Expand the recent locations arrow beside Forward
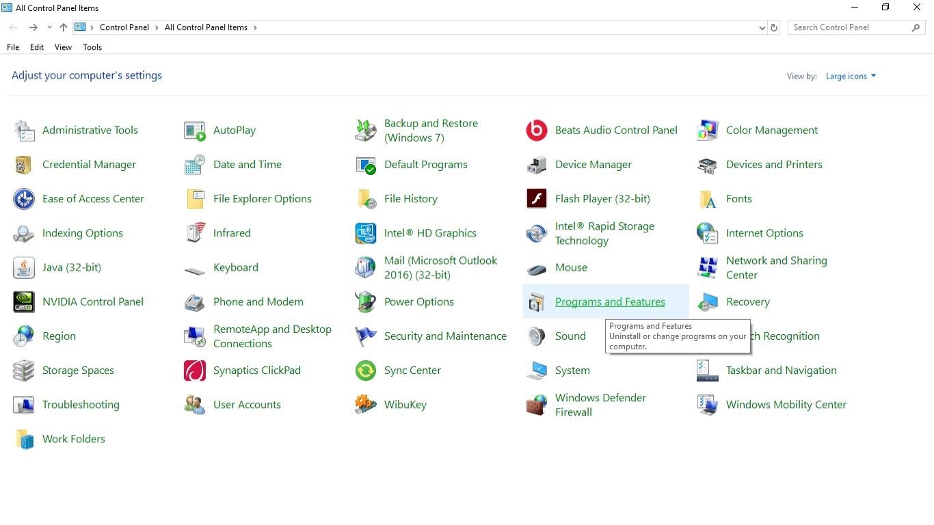 [x=49, y=28]
